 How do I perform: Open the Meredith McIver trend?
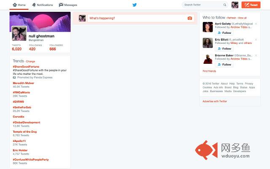click(24, 83)
